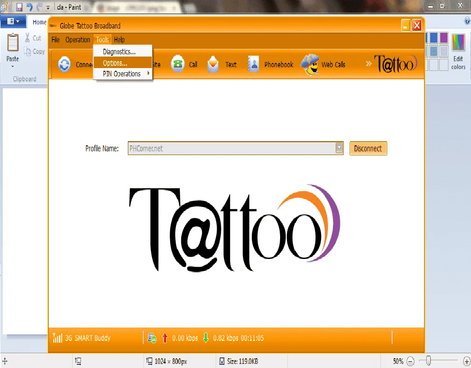This screenshot has height=368, width=471.
Task: Open Paint's blue file menu button
Action: 13,21
